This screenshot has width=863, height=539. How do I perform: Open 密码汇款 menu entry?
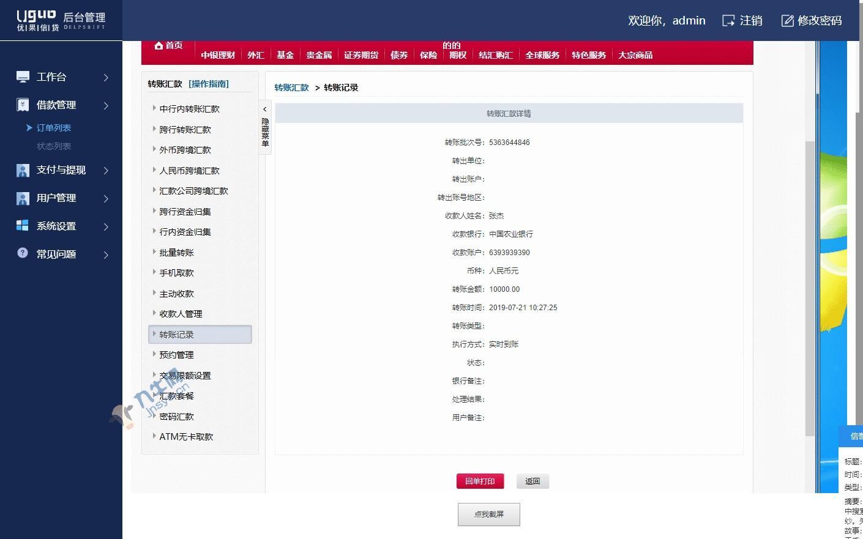coord(176,417)
